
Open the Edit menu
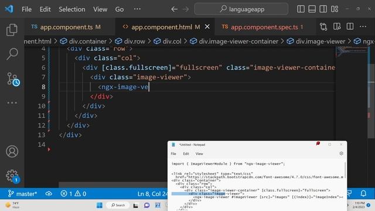pyautogui.click(x=45, y=9)
